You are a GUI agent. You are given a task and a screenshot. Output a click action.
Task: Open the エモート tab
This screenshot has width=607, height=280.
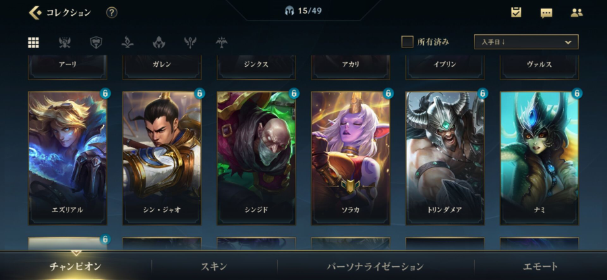tap(540, 266)
